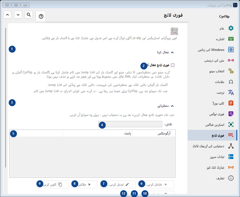Click the راستہ column header
This screenshot has width=240, height=197.
(98, 133)
